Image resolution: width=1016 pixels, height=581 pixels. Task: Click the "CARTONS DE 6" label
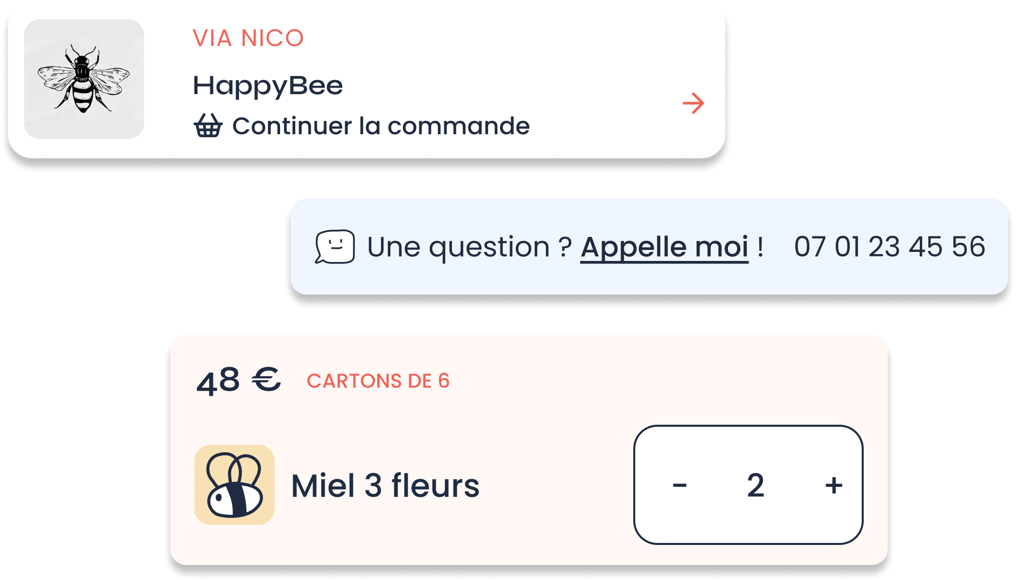click(378, 381)
